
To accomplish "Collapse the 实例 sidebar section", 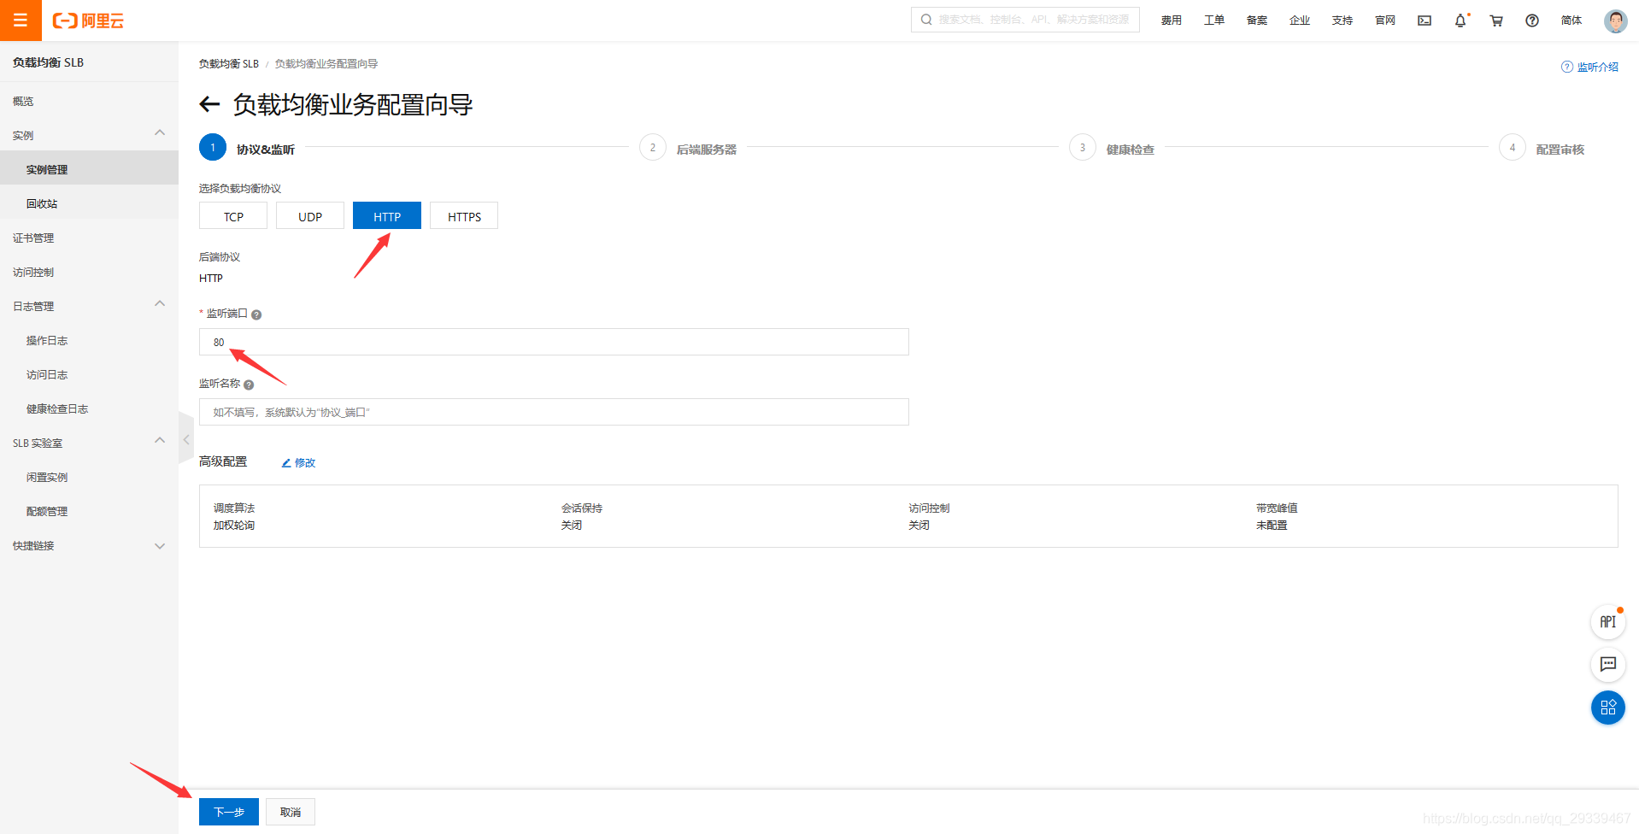I will pyautogui.click(x=160, y=133).
